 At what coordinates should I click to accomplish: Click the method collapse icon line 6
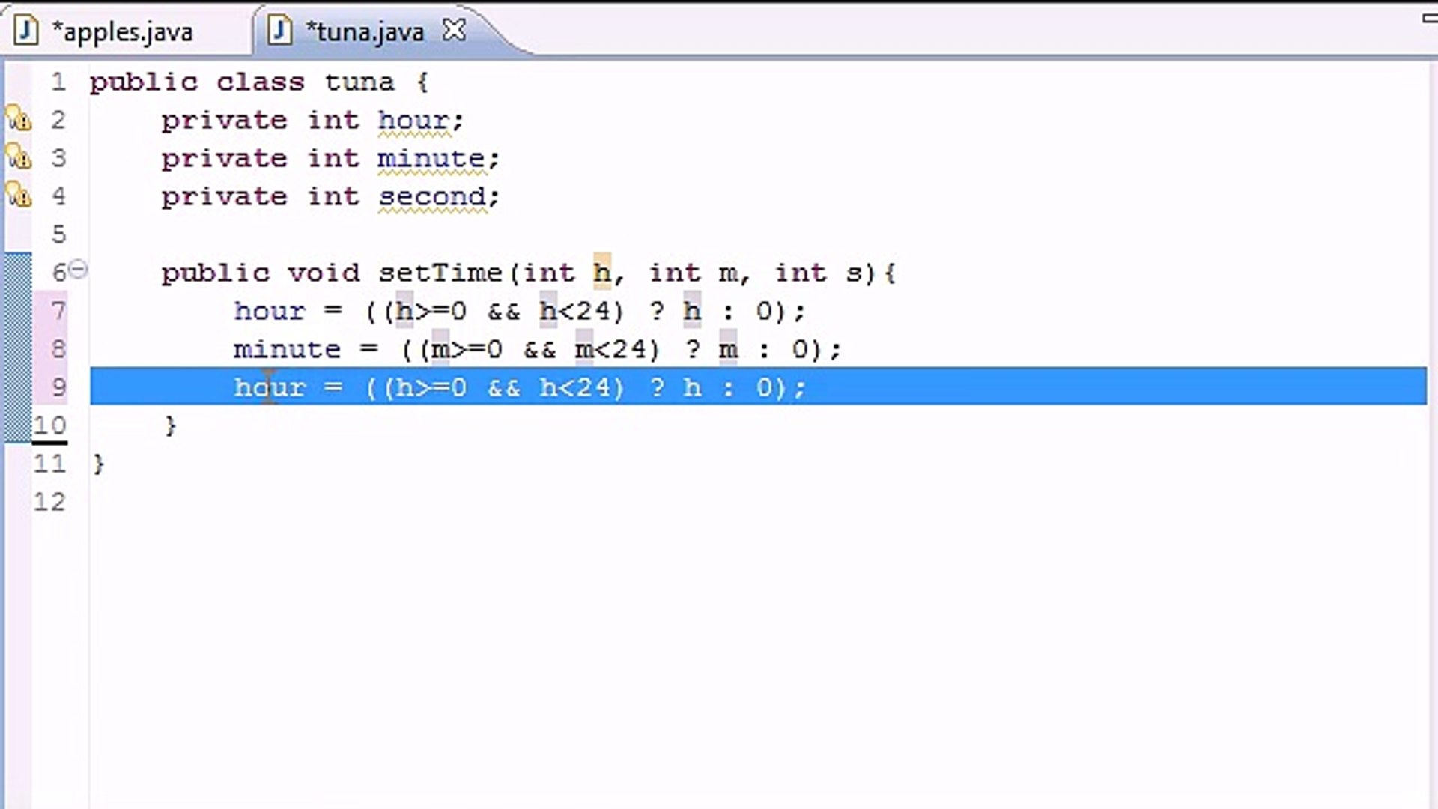(x=79, y=272)
